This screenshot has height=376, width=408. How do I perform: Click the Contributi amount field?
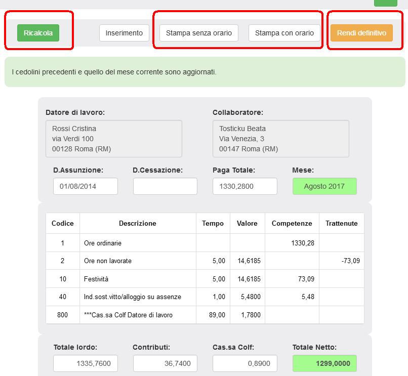click(x=165, y=363)
